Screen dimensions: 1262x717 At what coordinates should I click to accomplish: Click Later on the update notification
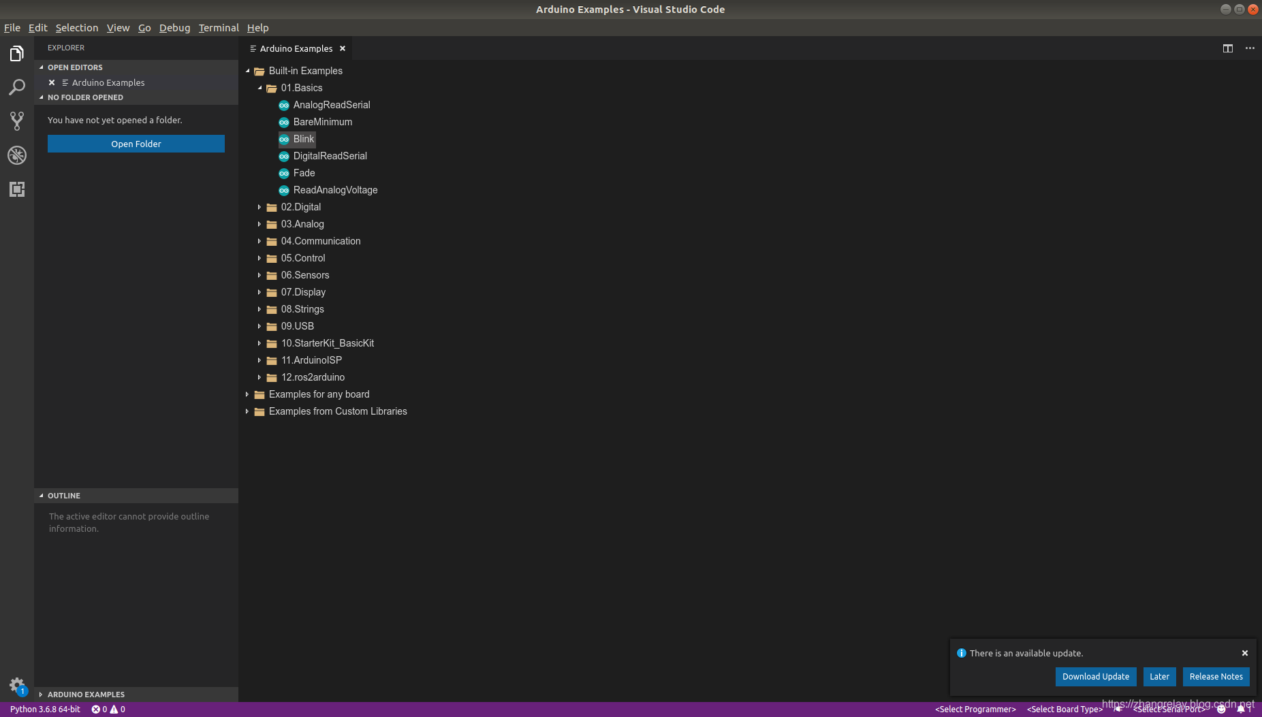[1159, 676]
